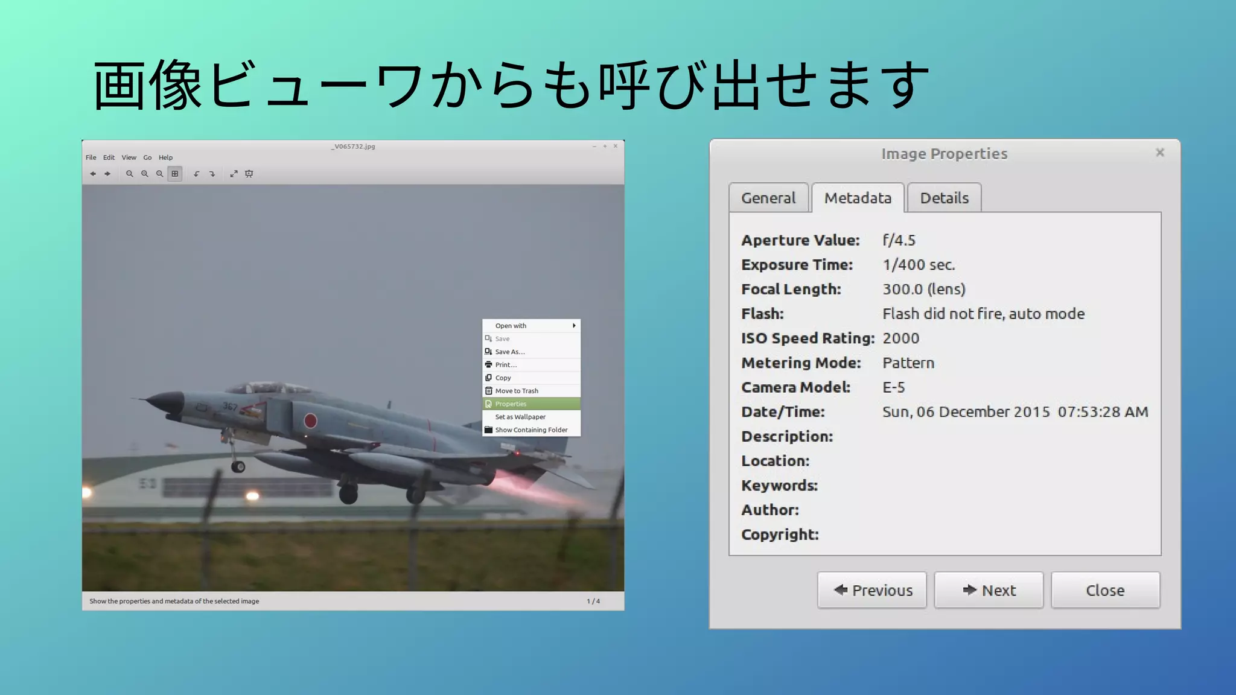Expand the Open with submenu

pos(531,326)
